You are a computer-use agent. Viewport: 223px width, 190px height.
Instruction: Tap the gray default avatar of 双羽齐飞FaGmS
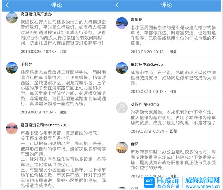(122, 108)
